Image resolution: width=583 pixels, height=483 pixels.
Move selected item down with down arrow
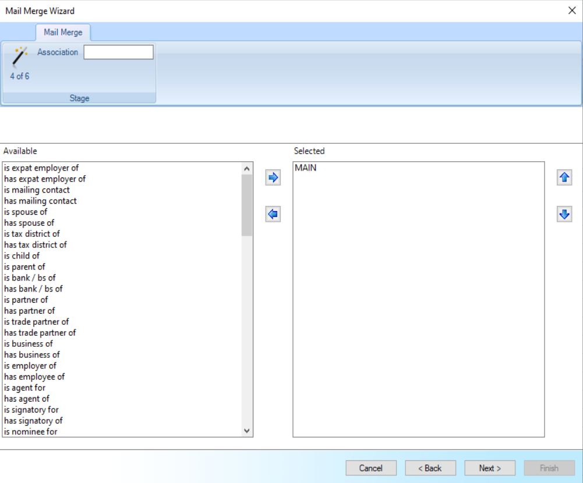pyautogui.click(x=564, y=214)
